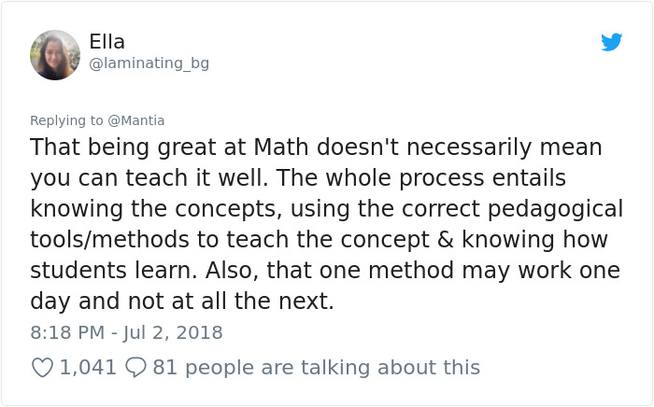Like the tweet with the heart icon
This screenshot has height=407, width=654.
point(42,368)
